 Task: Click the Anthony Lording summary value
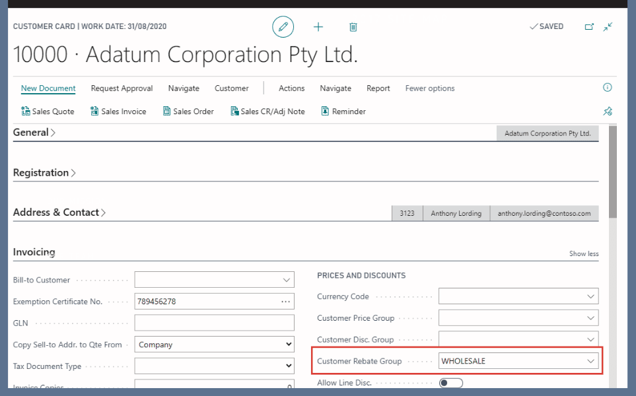456,213
